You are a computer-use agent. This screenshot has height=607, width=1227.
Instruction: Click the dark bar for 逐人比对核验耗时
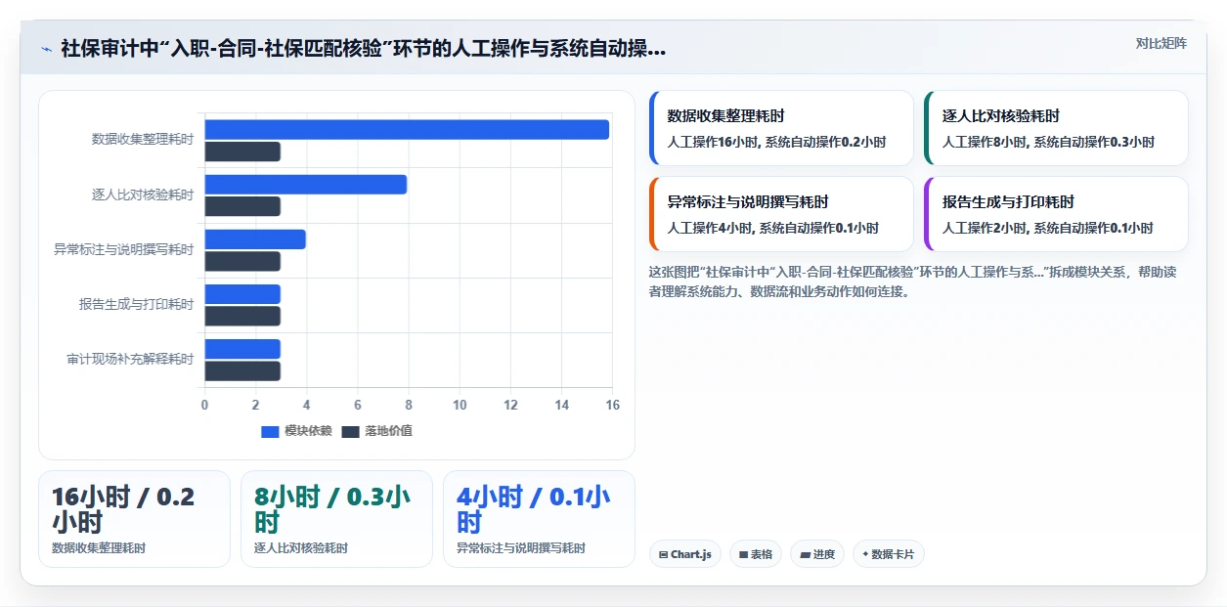click(x=242, y=206)
